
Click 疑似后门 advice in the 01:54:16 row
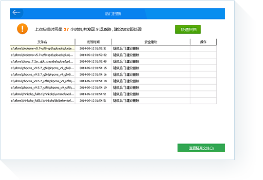(126, 74)
